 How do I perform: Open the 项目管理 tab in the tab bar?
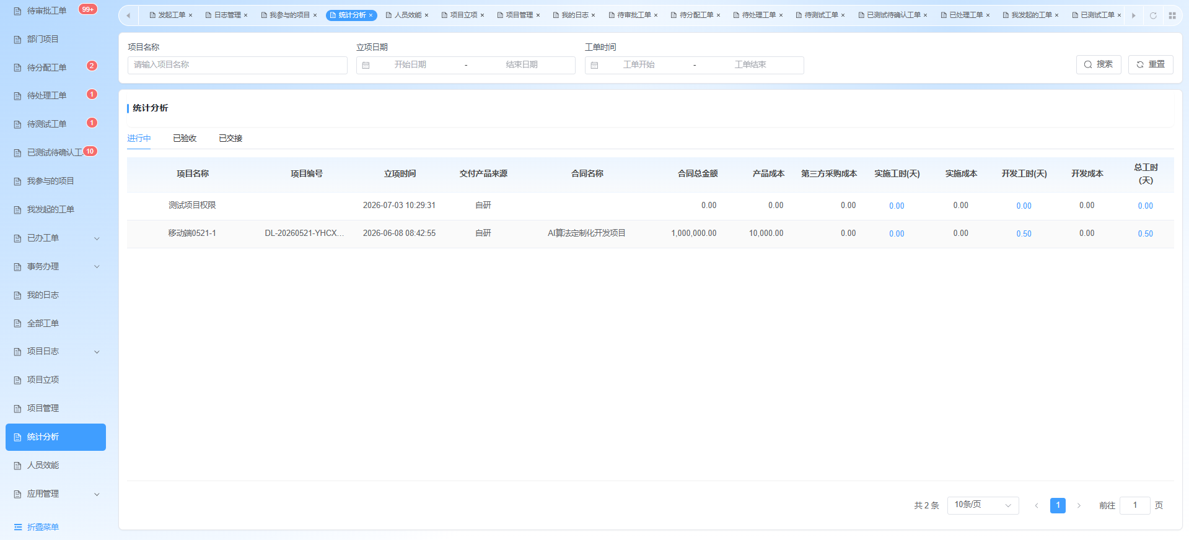click(x=519, y=15)
